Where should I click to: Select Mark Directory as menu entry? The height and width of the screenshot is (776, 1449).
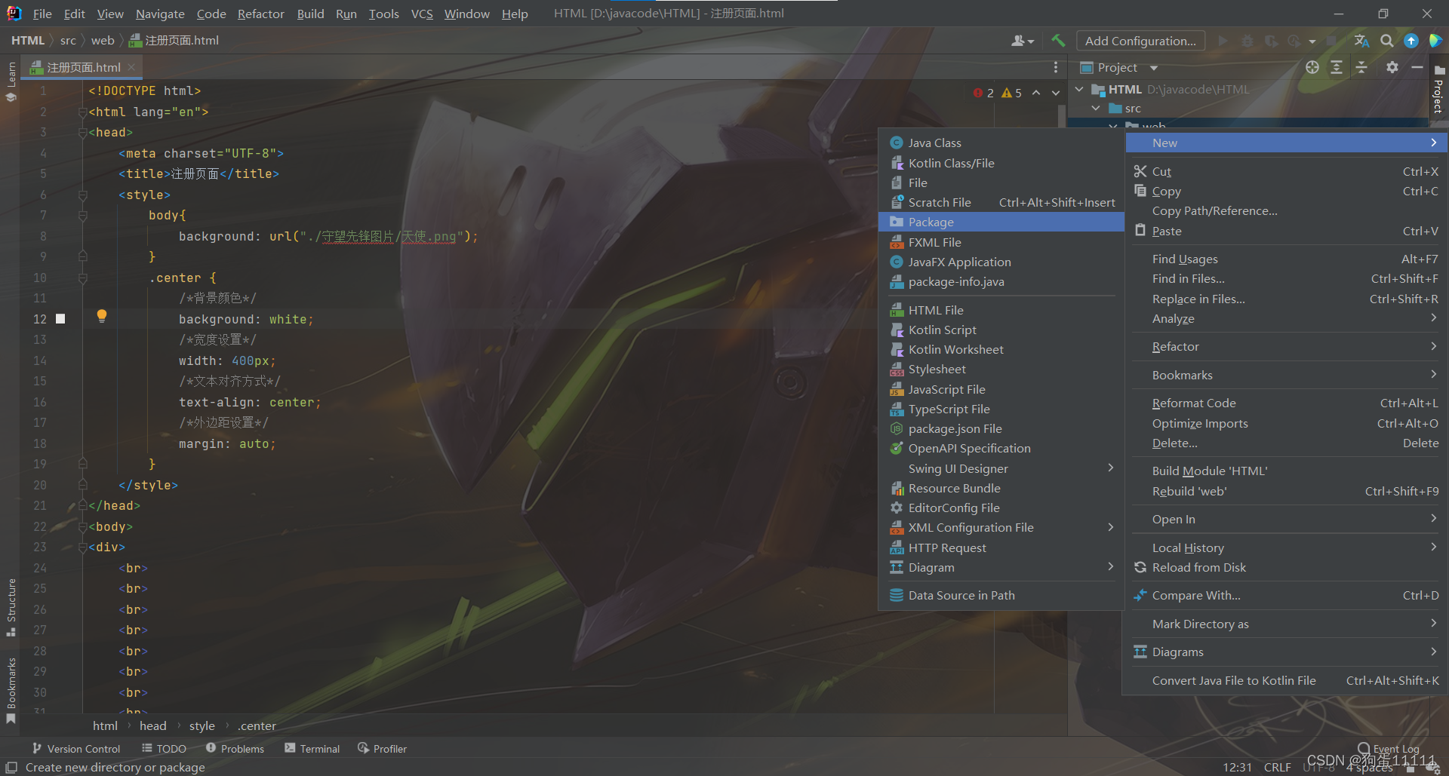(1285, 624)
